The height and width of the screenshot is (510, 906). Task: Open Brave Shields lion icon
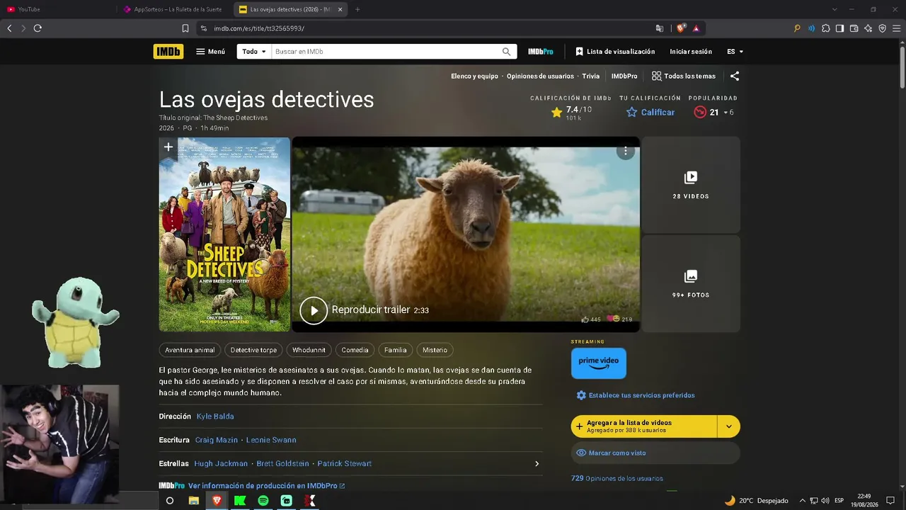pos(681,28)
